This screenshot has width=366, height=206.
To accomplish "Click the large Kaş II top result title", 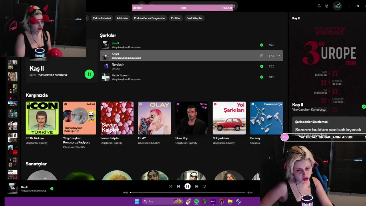I will pos(37,69).
